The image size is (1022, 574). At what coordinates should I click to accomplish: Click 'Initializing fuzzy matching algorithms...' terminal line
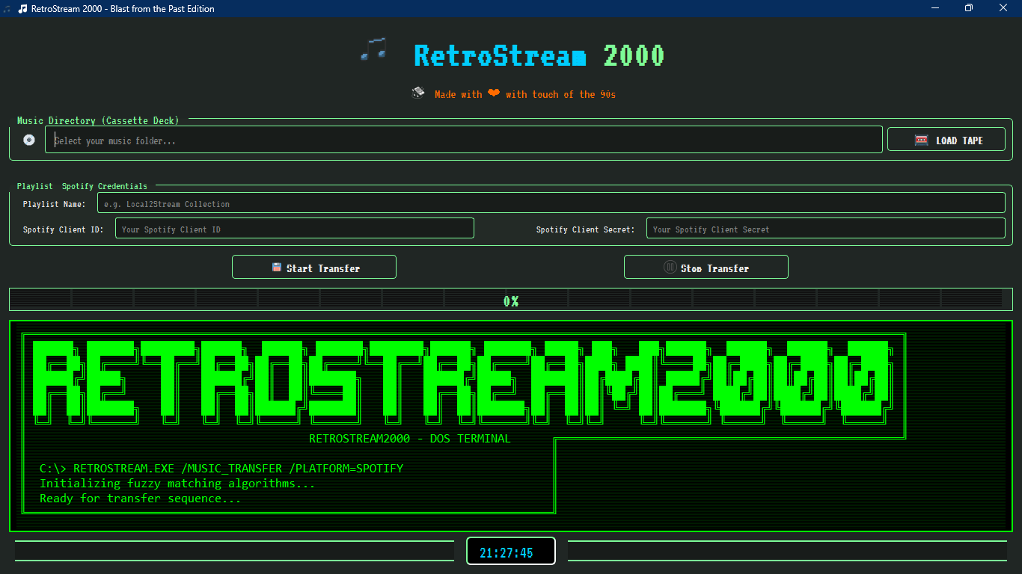click(x=177, y=484)
